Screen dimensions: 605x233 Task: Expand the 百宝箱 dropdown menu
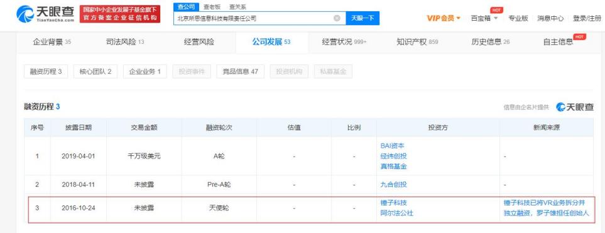coord(484,18)
